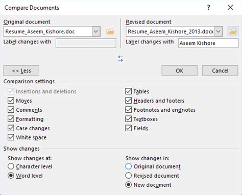
Task: Toggle the Fields checkbox
Action: (x=129, y=128)
